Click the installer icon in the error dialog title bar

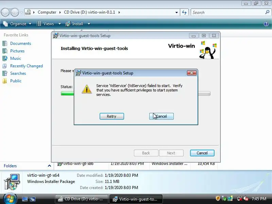(x=79, y=73)
